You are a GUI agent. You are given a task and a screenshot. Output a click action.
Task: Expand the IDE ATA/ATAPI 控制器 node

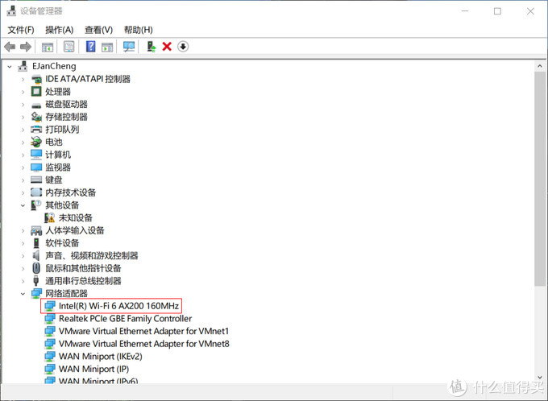(x=23, y=79)
